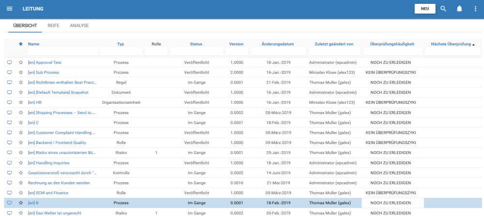Star the [Default Template] Snapshot item
This screenshot has height=216, width=484.
click(x=21, y=92)
